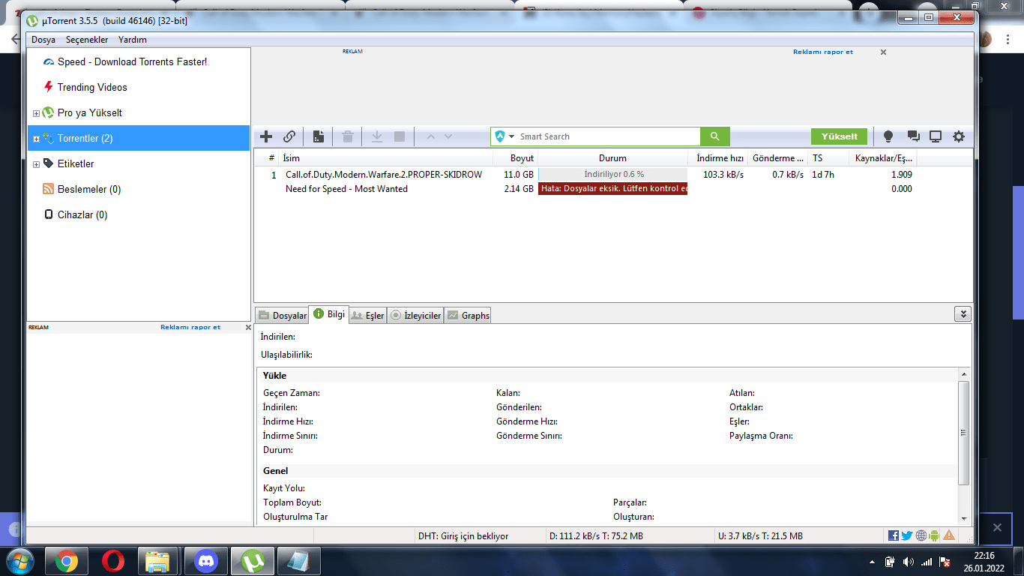Open the search provider dropdown arrow
Image resolution: width=1024 pixels, height=576 pixels.
pos(512,136)
